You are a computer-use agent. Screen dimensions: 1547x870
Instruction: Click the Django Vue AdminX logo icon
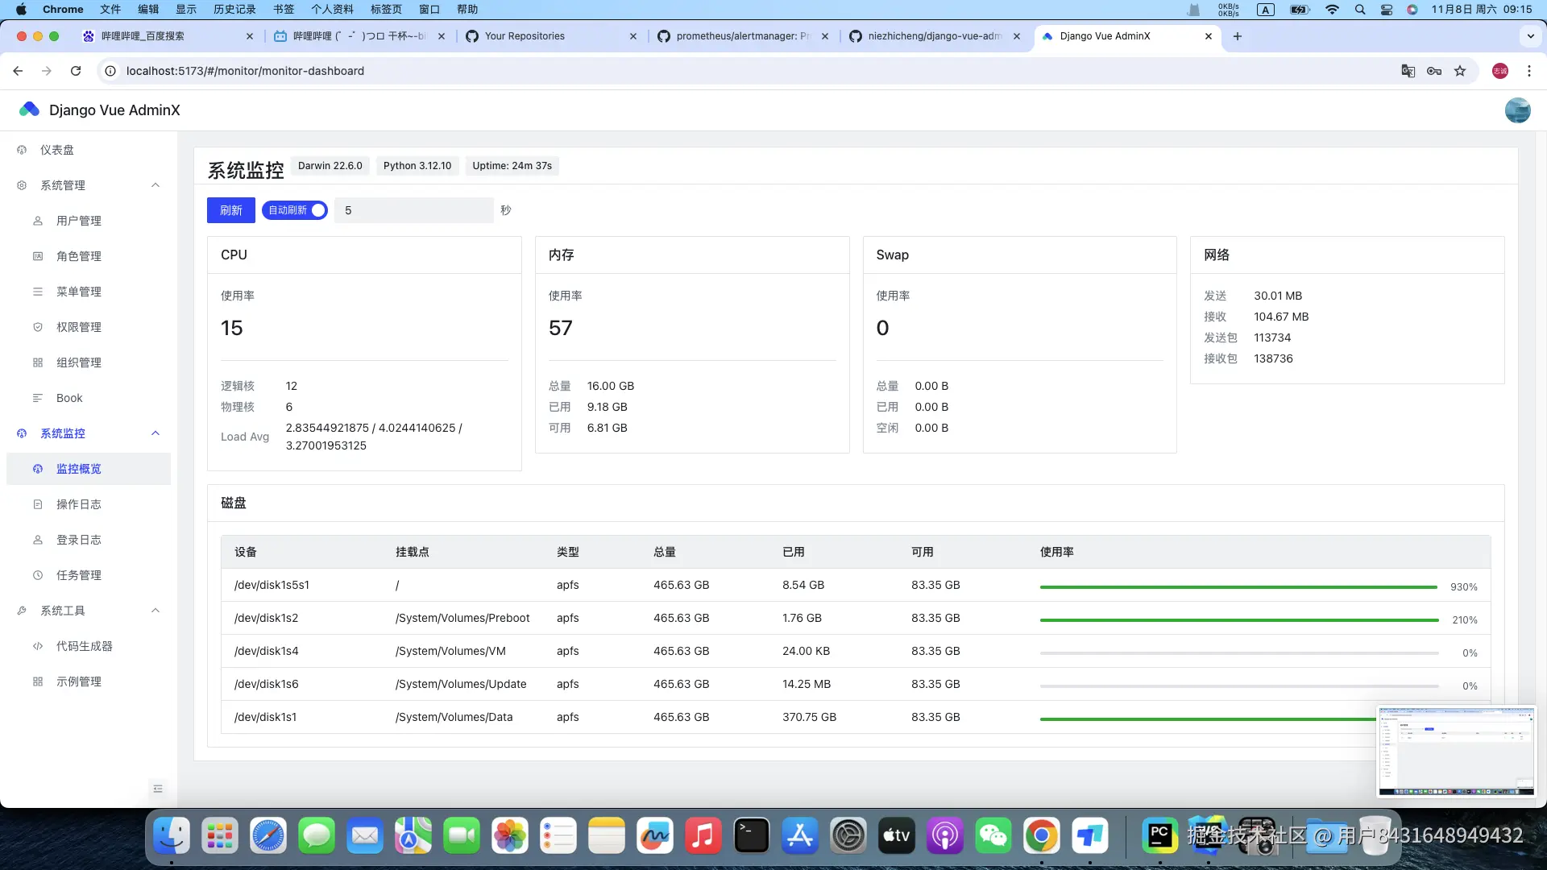click(x=30, y=110)
